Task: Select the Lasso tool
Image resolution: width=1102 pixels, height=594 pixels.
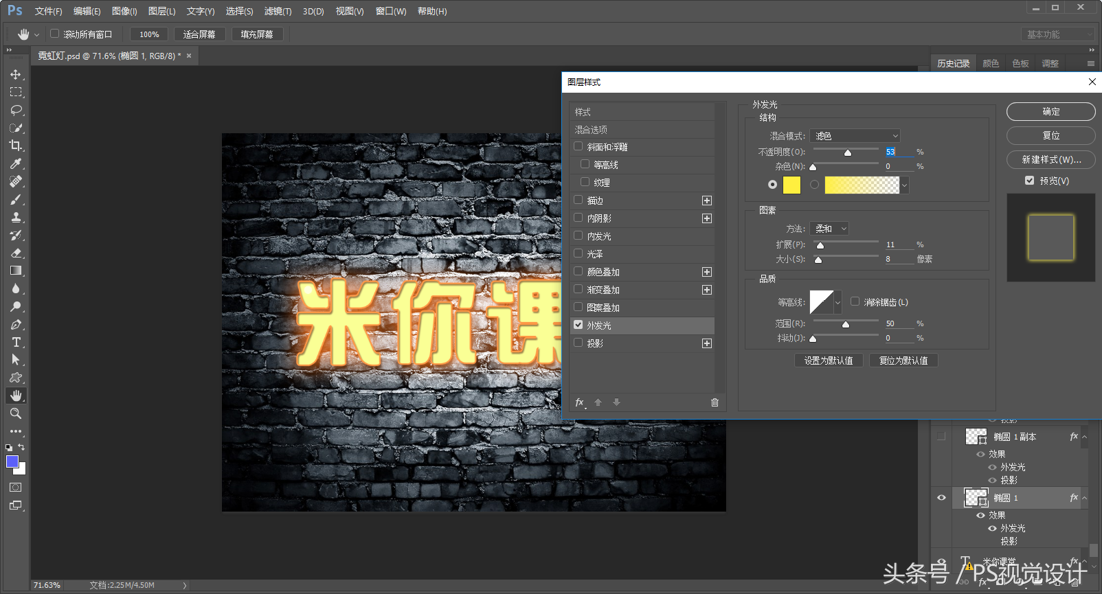Action: point(16,110)
